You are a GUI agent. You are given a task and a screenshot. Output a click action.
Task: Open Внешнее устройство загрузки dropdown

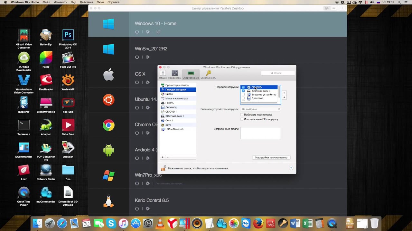point(260,109)
